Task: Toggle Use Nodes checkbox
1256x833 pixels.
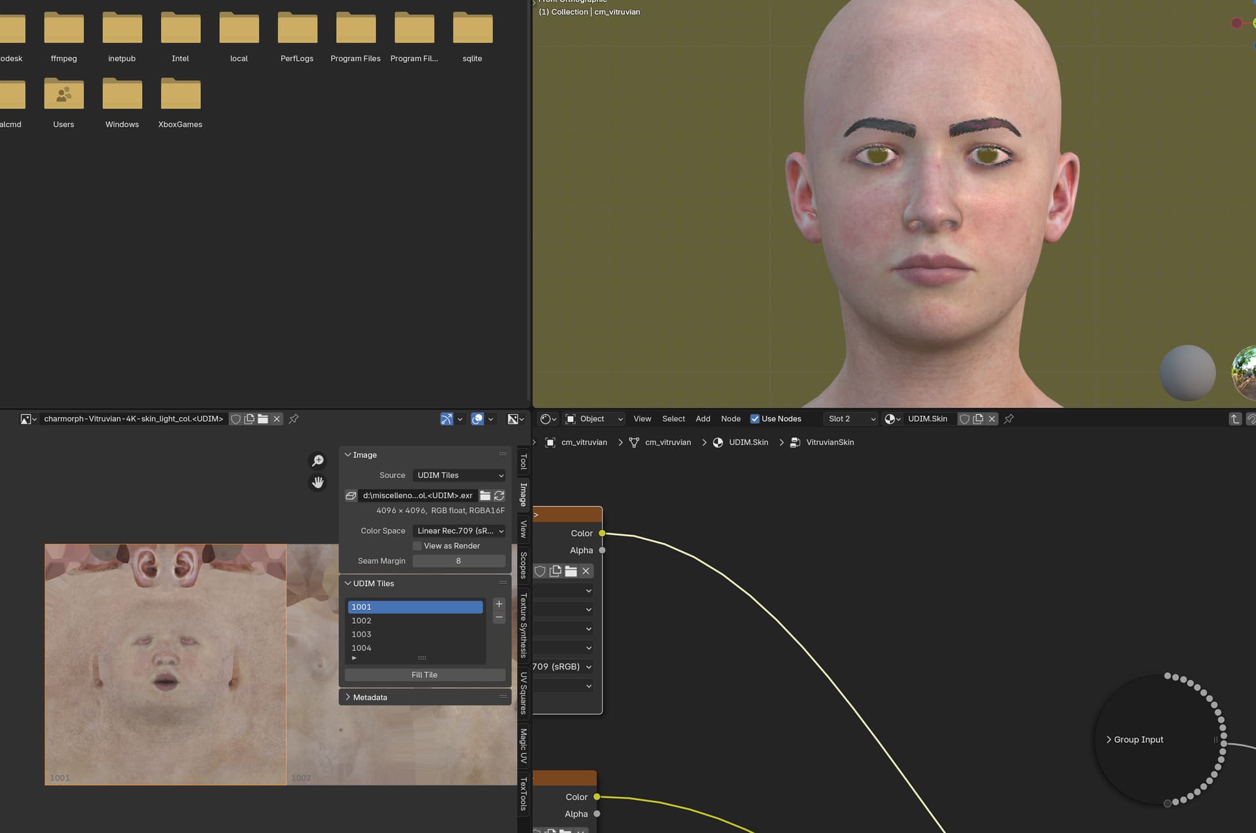Action: click(x=755, y=419)
